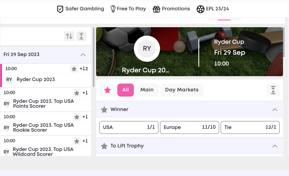This screenshot has width=289, height=176.
Task: Collapse the Winner market chevron
Action: 275,110
